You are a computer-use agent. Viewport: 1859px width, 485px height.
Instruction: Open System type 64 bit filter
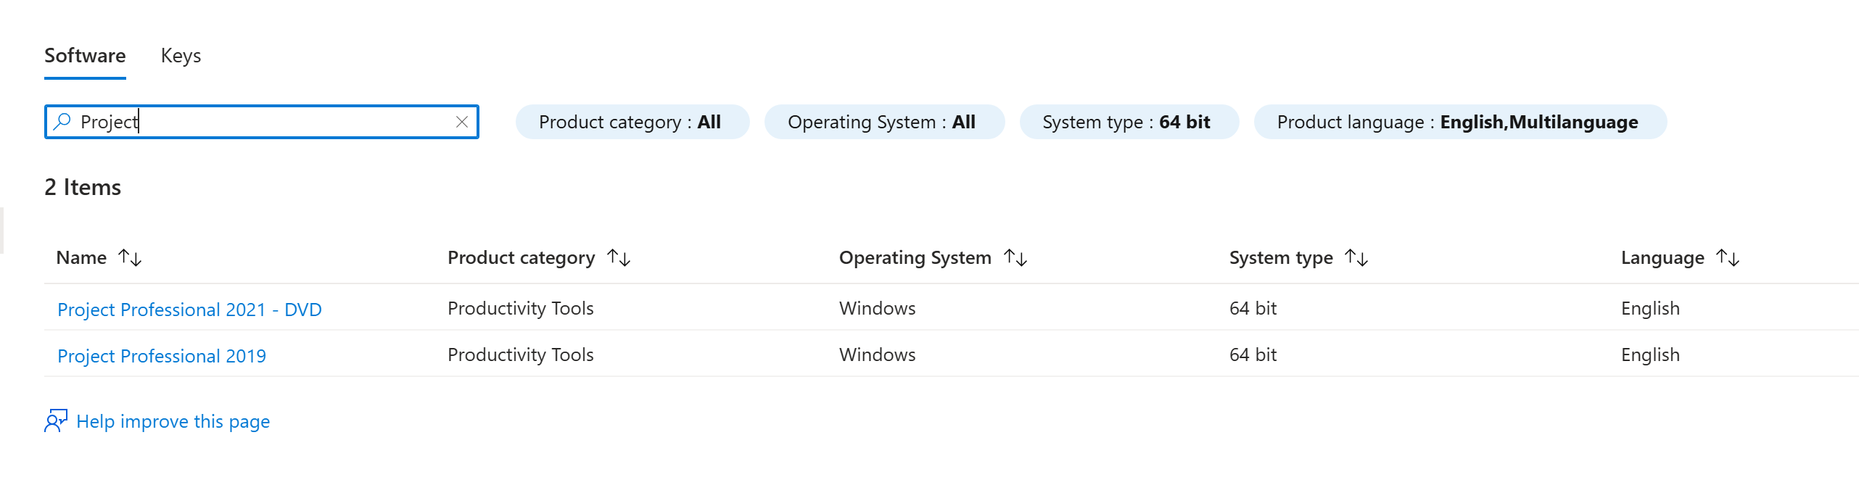[x=1129, y=122]
